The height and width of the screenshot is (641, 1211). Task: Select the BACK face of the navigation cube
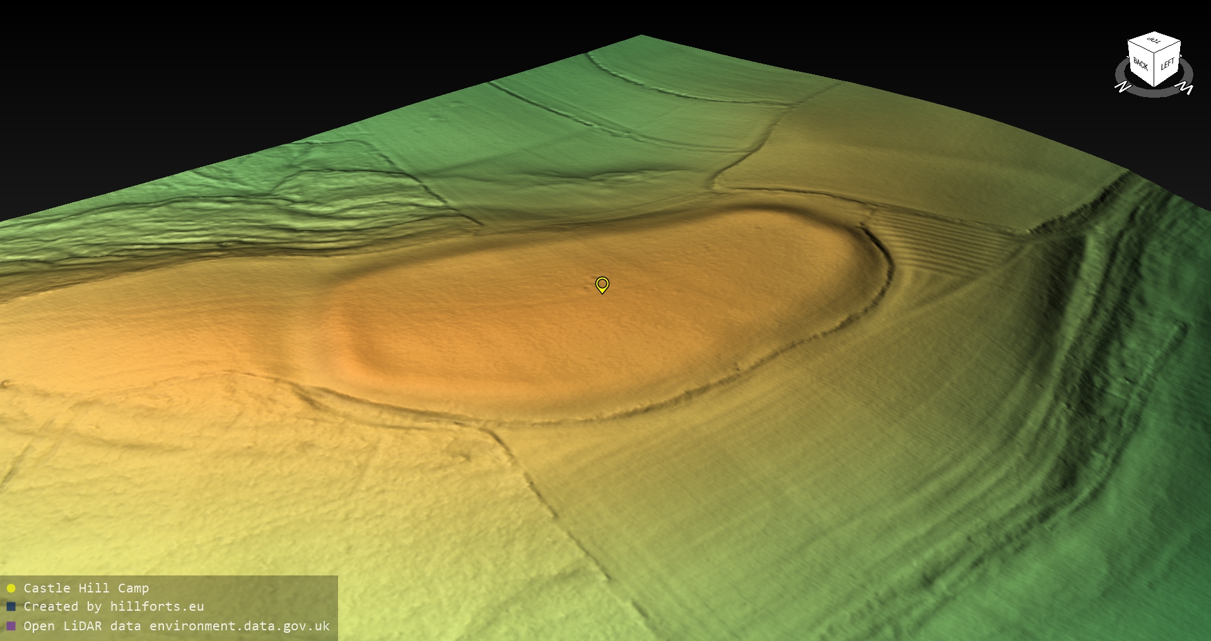1140,64
